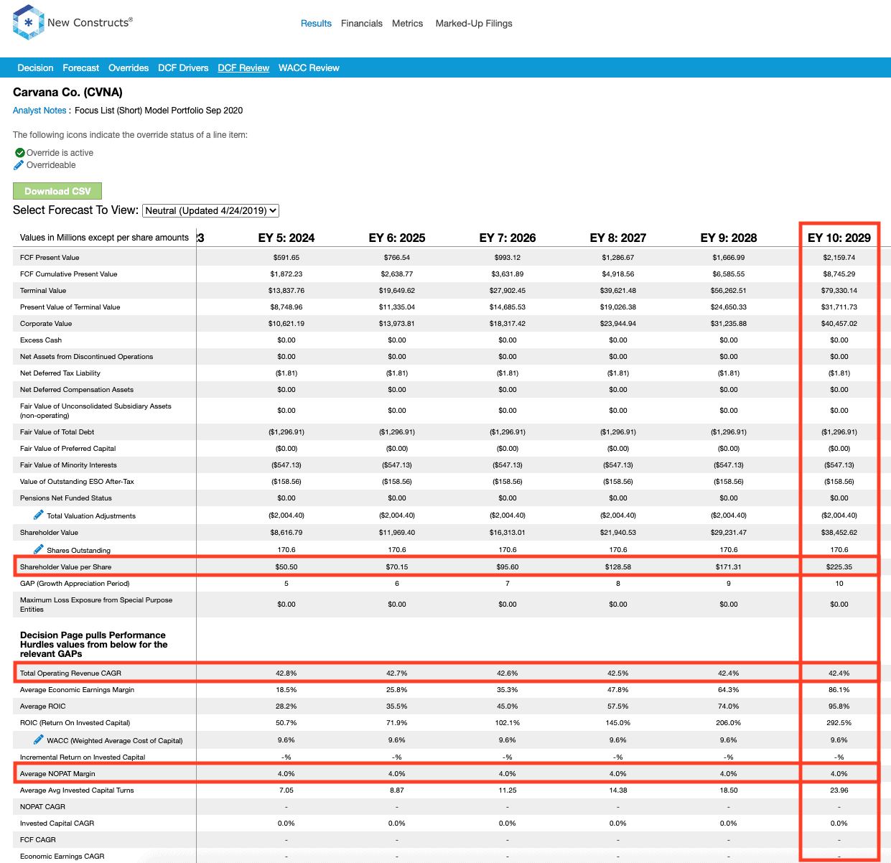Click the $2,159.74 FCF present value cell
891x863 pixels.
tap(839, 258)
